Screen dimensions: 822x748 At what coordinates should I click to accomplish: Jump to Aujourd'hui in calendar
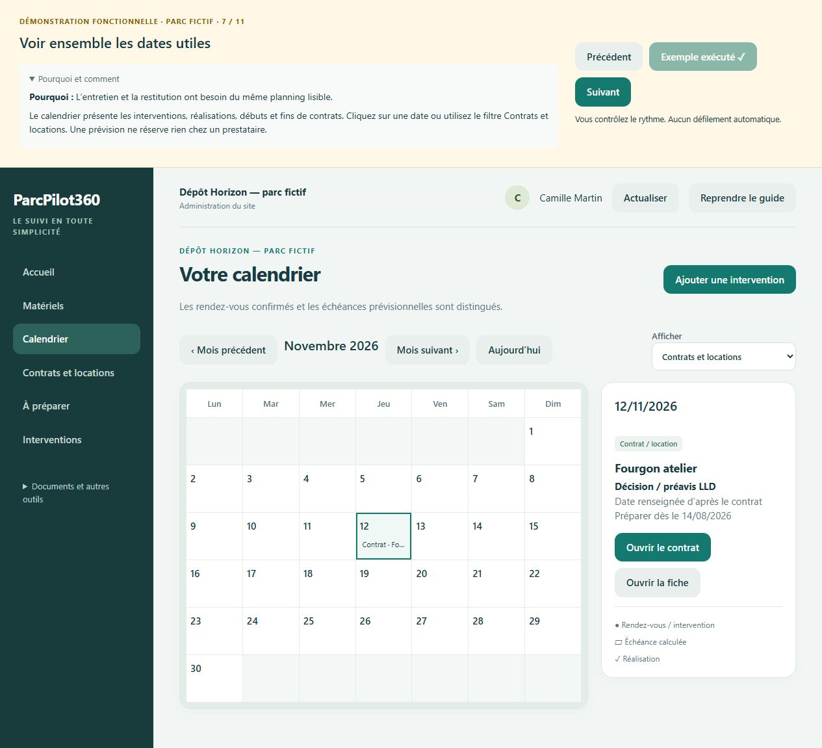coord(514,350)
